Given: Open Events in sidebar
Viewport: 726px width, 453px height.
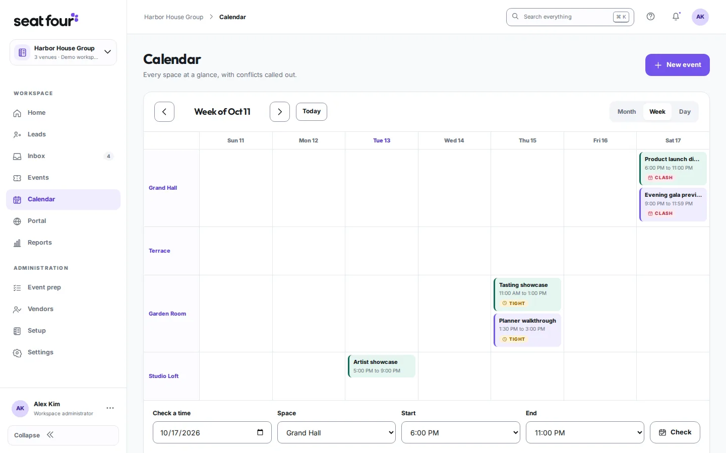Looking at the screenshot, I should [x=63, y=178].
